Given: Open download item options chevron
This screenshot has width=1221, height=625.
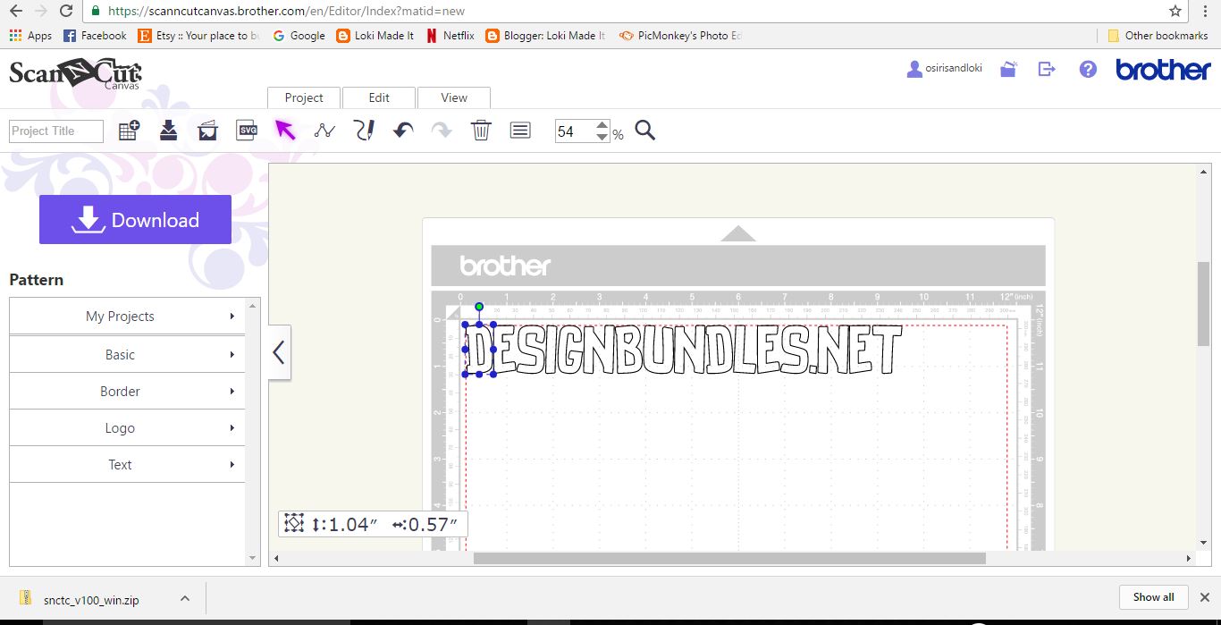Looking at the screenshot, I should [x=184, y=598].
